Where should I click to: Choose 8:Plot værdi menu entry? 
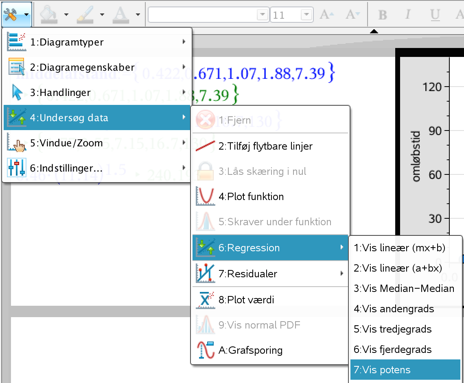tap(271, 300)
